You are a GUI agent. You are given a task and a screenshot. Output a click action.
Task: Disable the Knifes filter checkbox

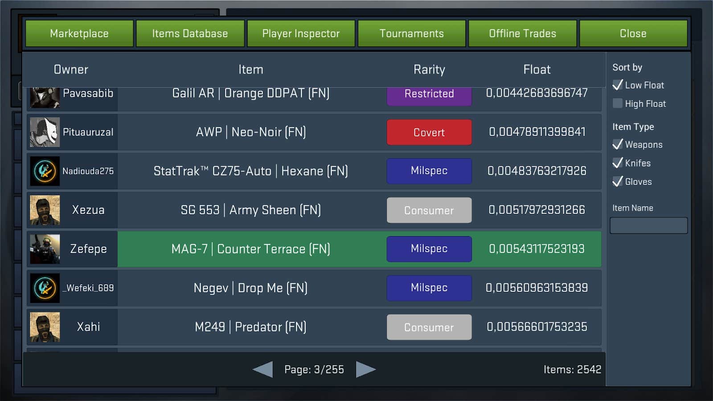coord(618,163)
